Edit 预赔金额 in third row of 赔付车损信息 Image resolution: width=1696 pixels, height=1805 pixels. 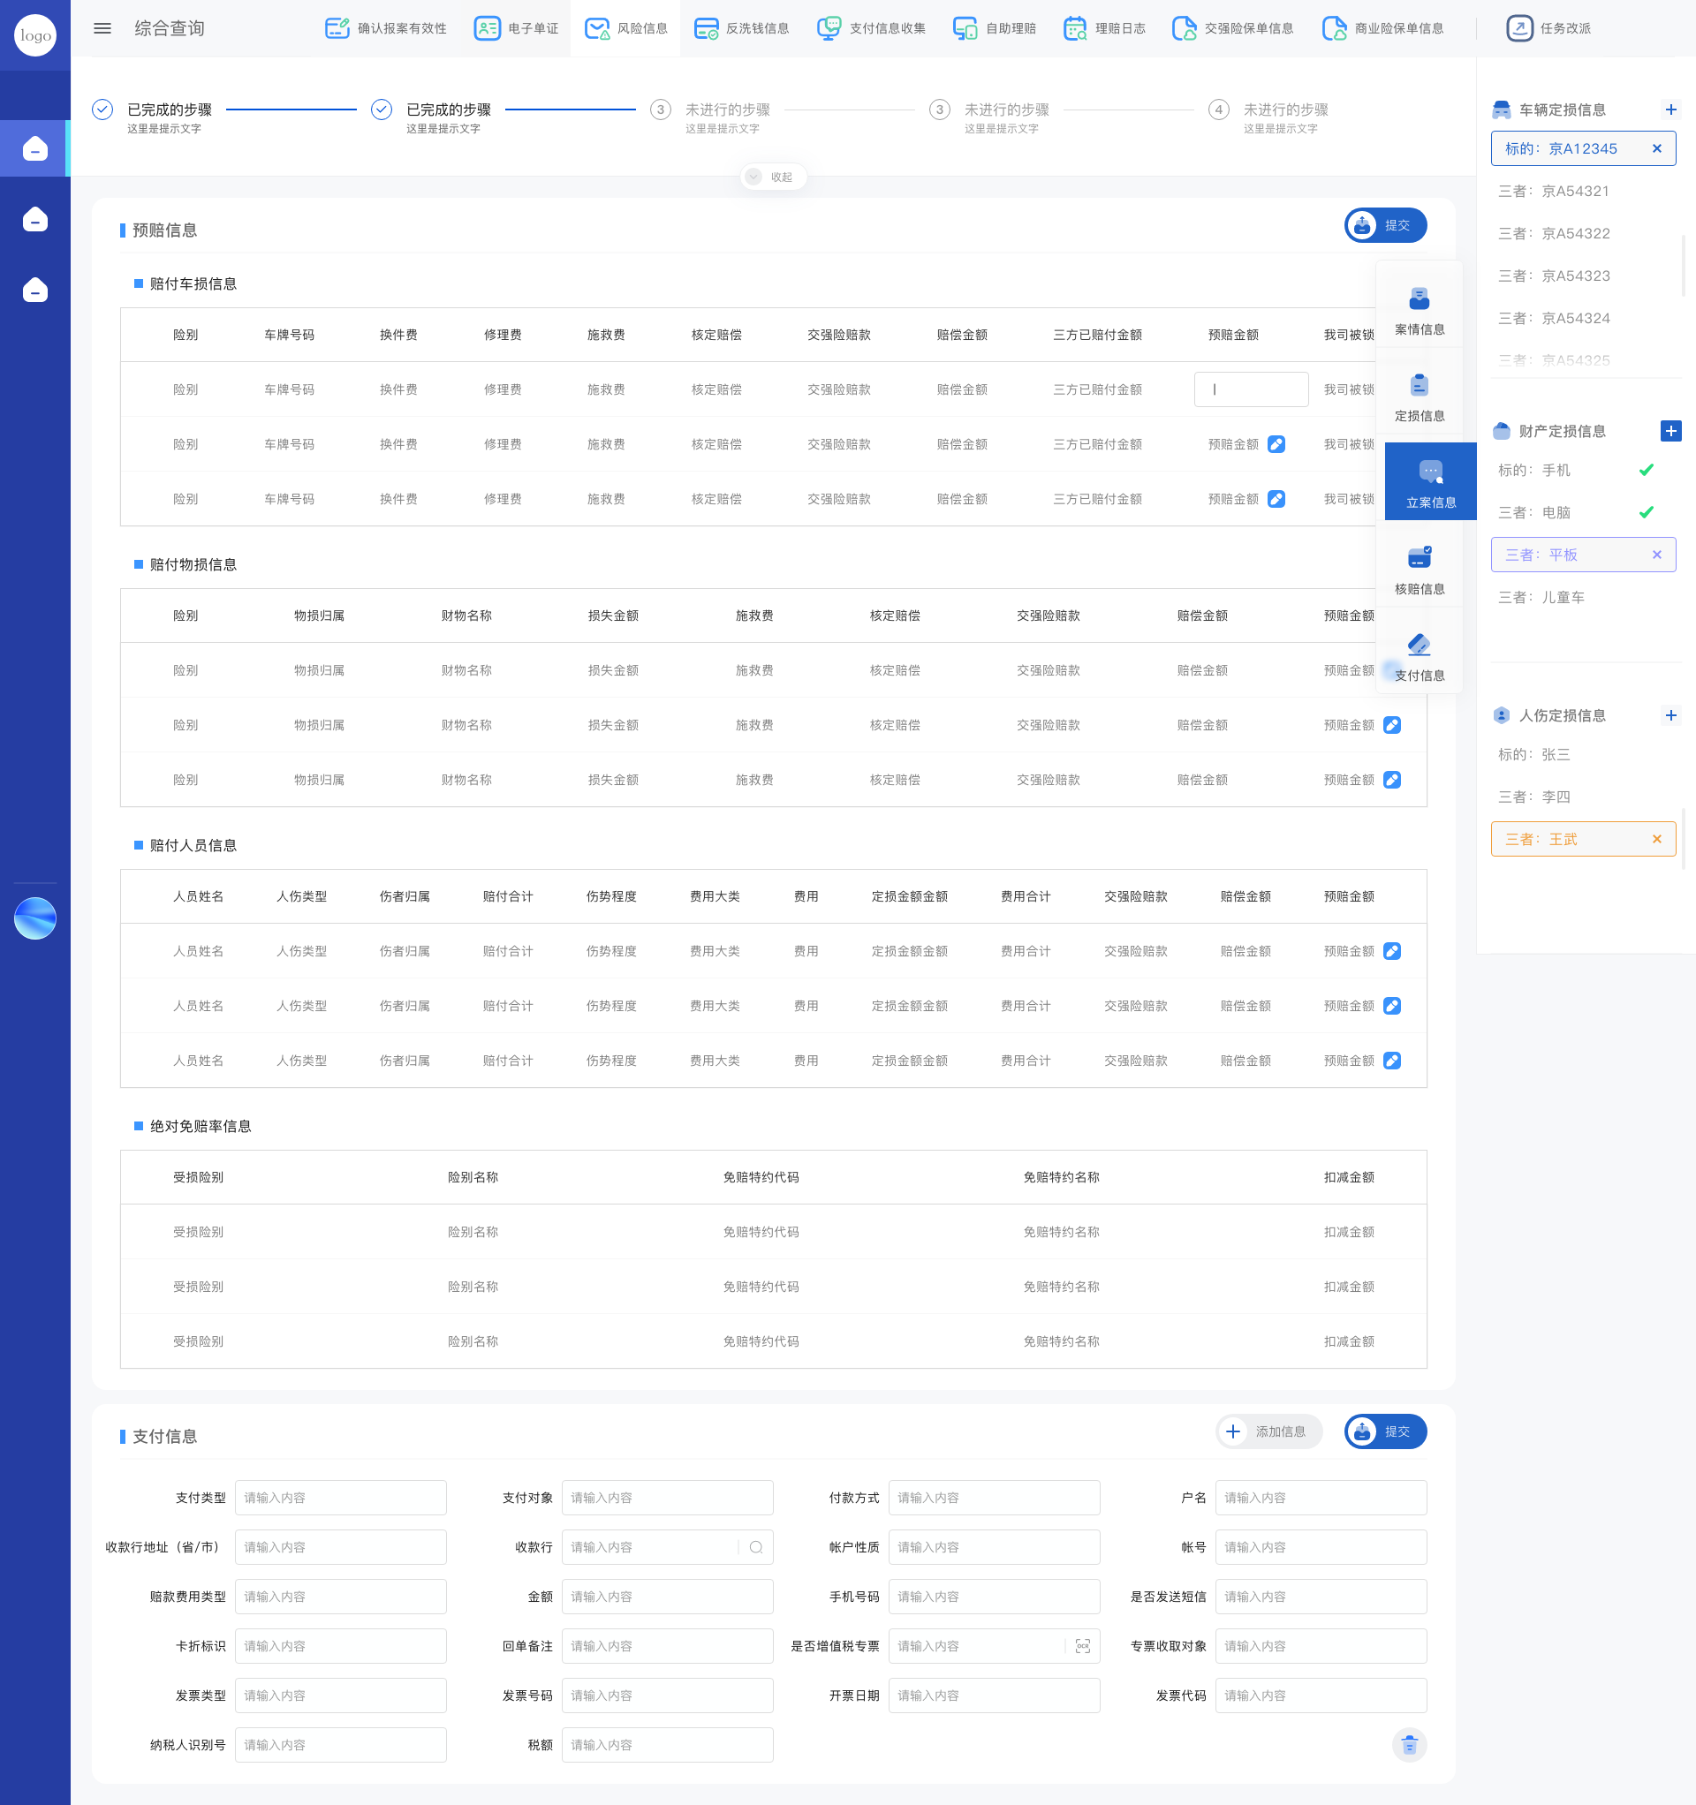(x=1276, y=499)
